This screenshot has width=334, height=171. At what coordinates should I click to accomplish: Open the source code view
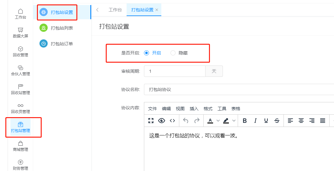click(172, 121)
